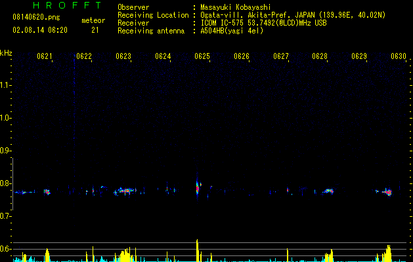Click the 0626 time marker
Viewport: 413px width, 262px height.
242,56
